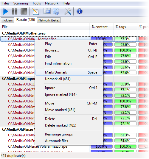Click the 61.3% tags value
The height and width of the screenshot is (159, 149).
tap(125, 135)
